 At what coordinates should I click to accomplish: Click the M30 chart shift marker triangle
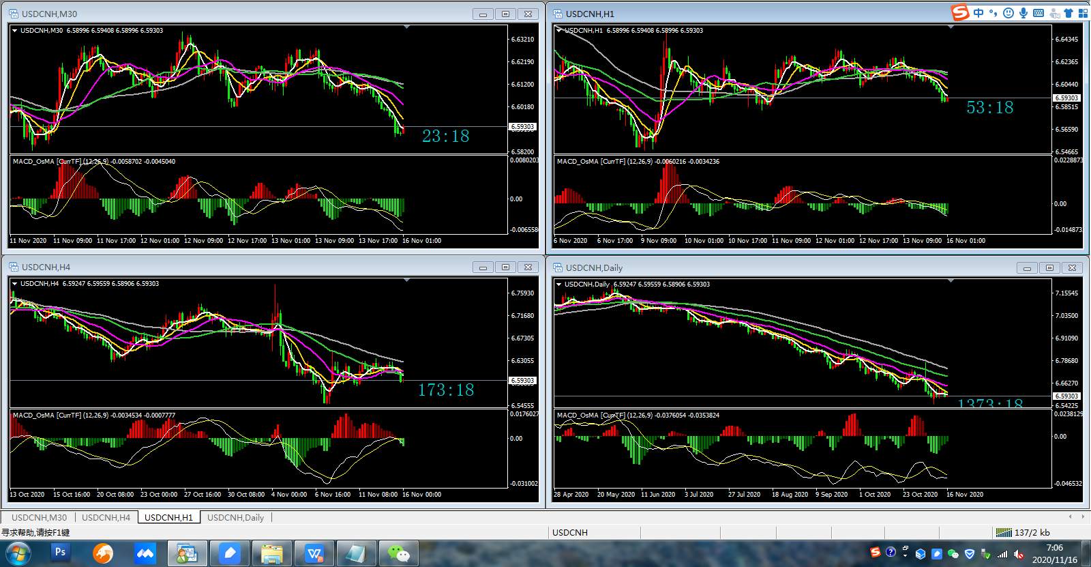(x=406, y=27)
